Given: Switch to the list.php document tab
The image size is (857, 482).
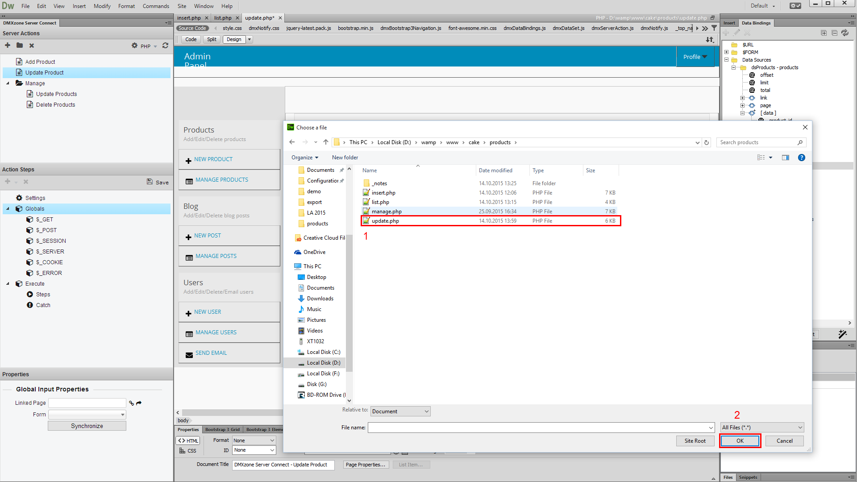Looking at the screenshot, I should tap(223, 18).
